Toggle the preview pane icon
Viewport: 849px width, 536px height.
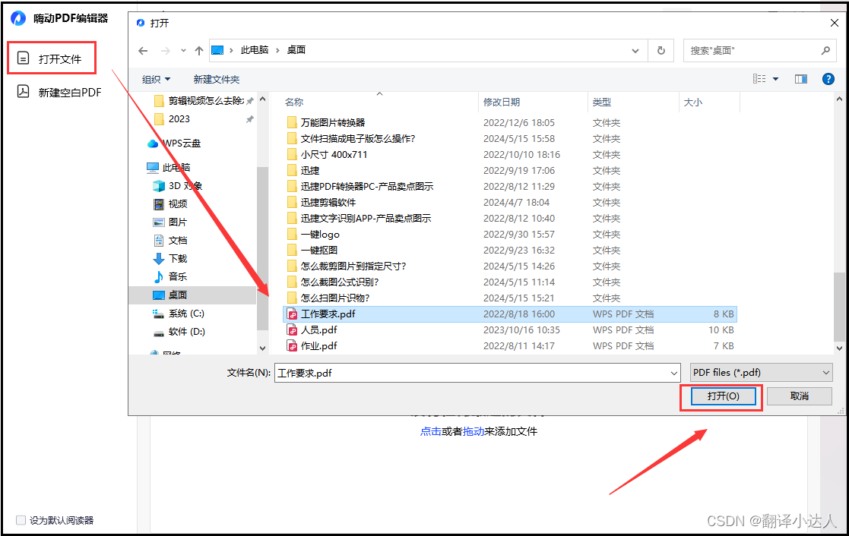click(801, 79)
